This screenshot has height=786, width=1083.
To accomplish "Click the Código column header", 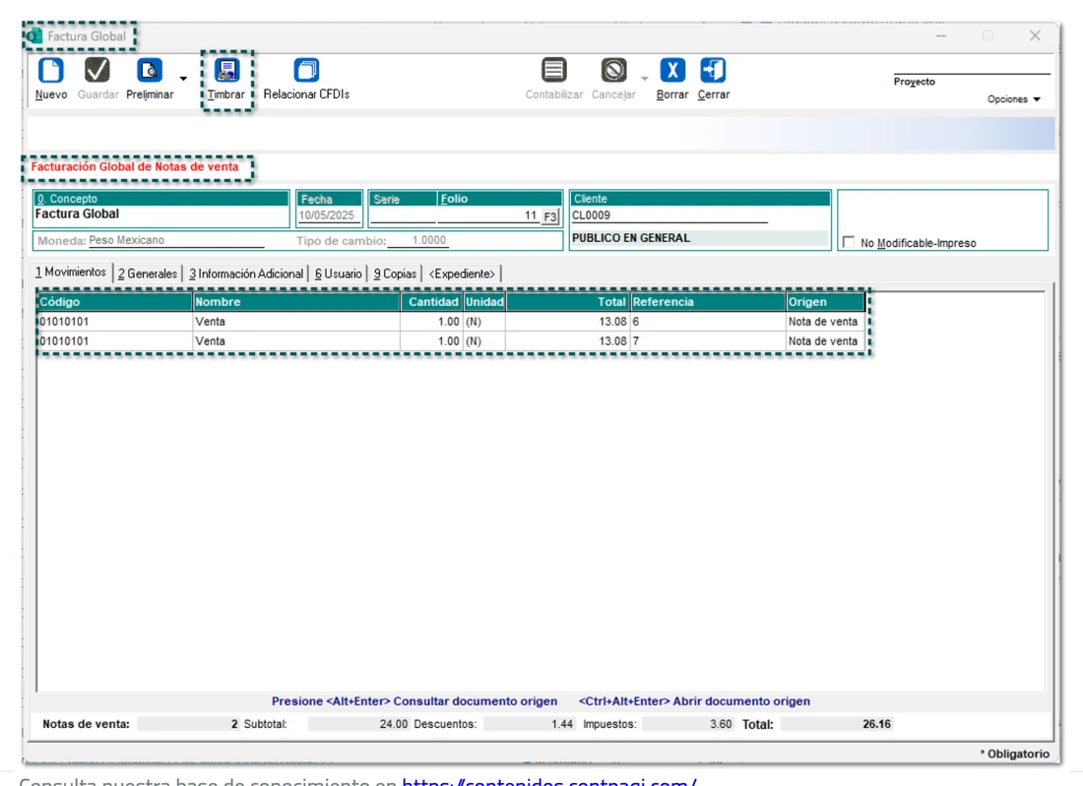I will 114,302.
